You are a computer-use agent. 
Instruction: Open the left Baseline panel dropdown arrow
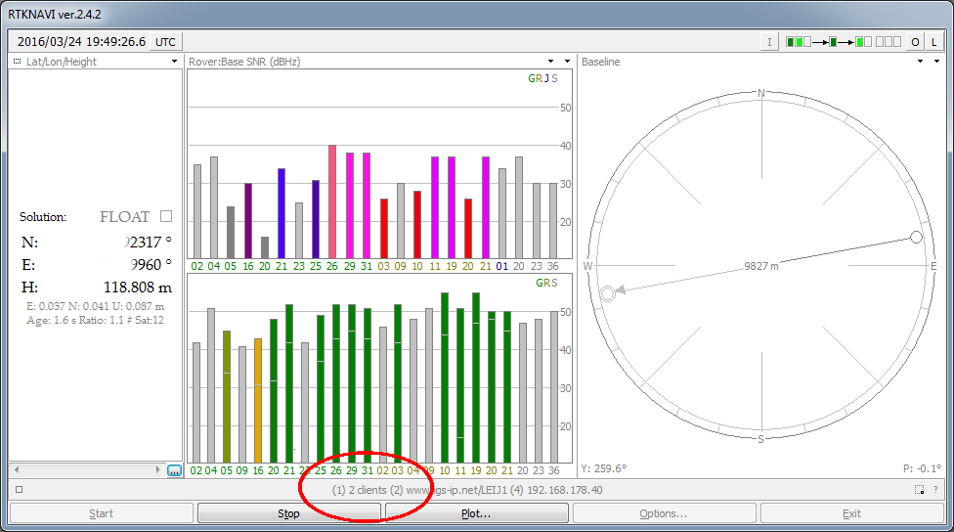pyautogui.click(x=920, y=62)
